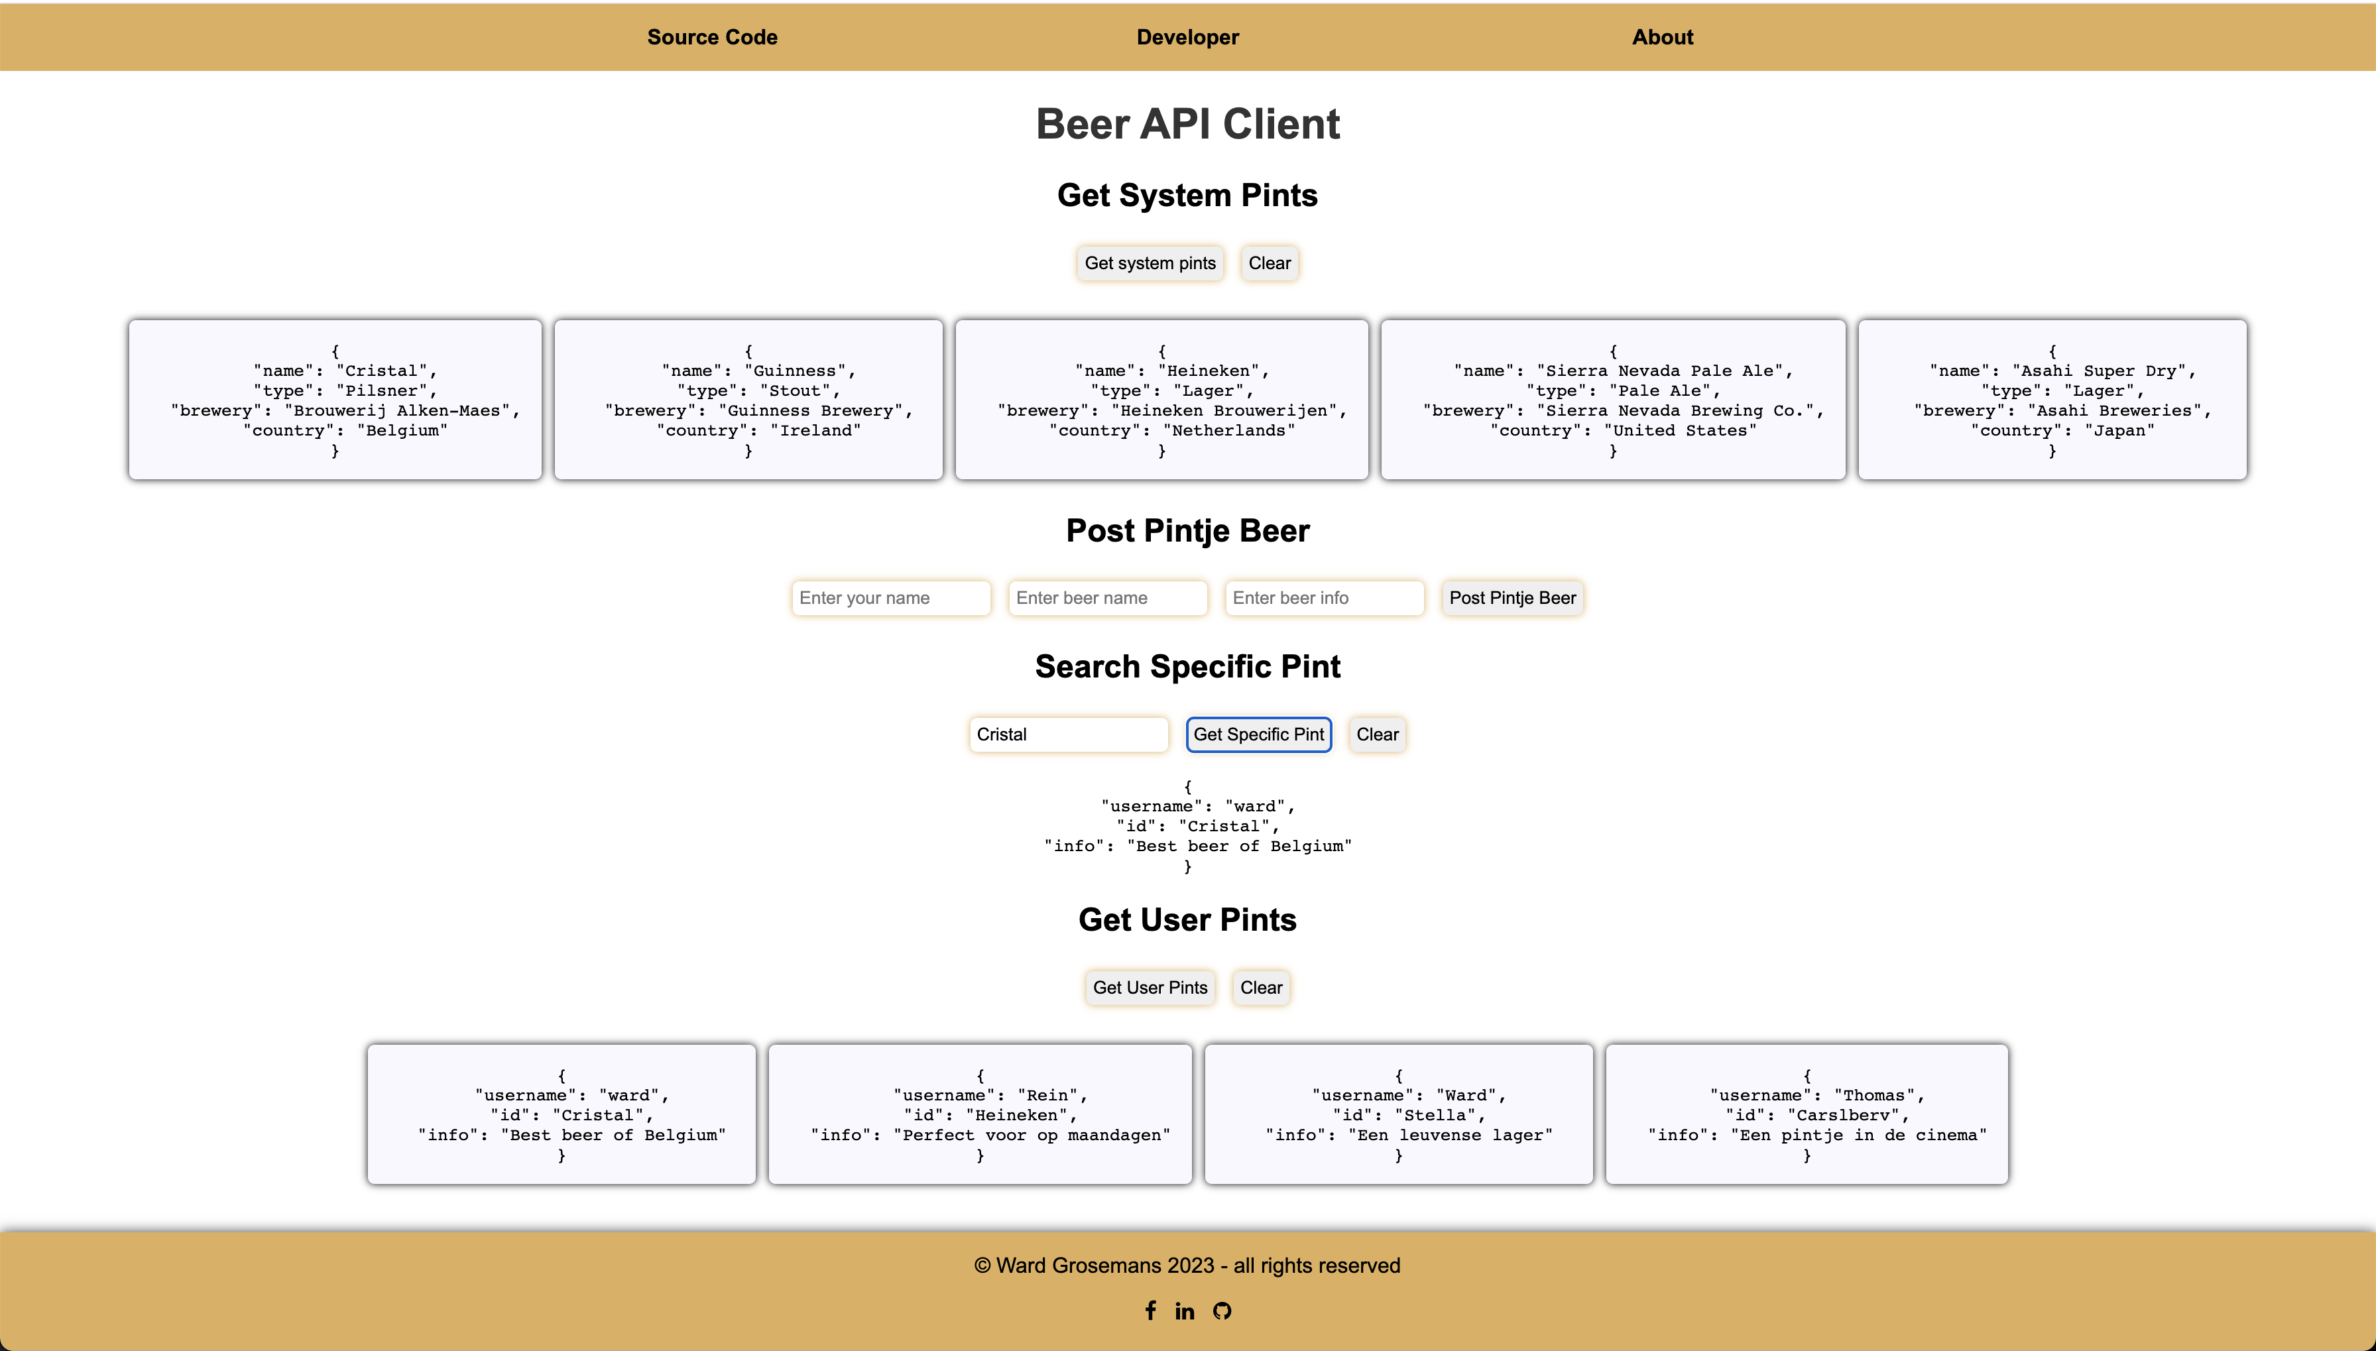The width and height of the screenshot is (2376, 1351).
Task: Open the About nav link
Action: tap(1663, 37)
